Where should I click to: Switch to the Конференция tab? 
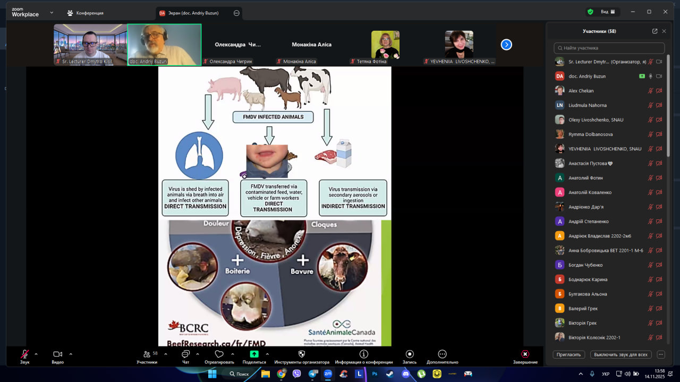(85, 13)
